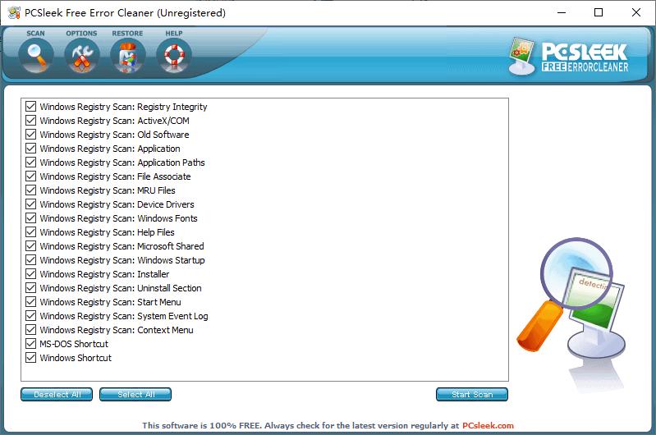
Task: Uncheck ActiveX/COM scan checkbox
Action: tap(30, 121)
